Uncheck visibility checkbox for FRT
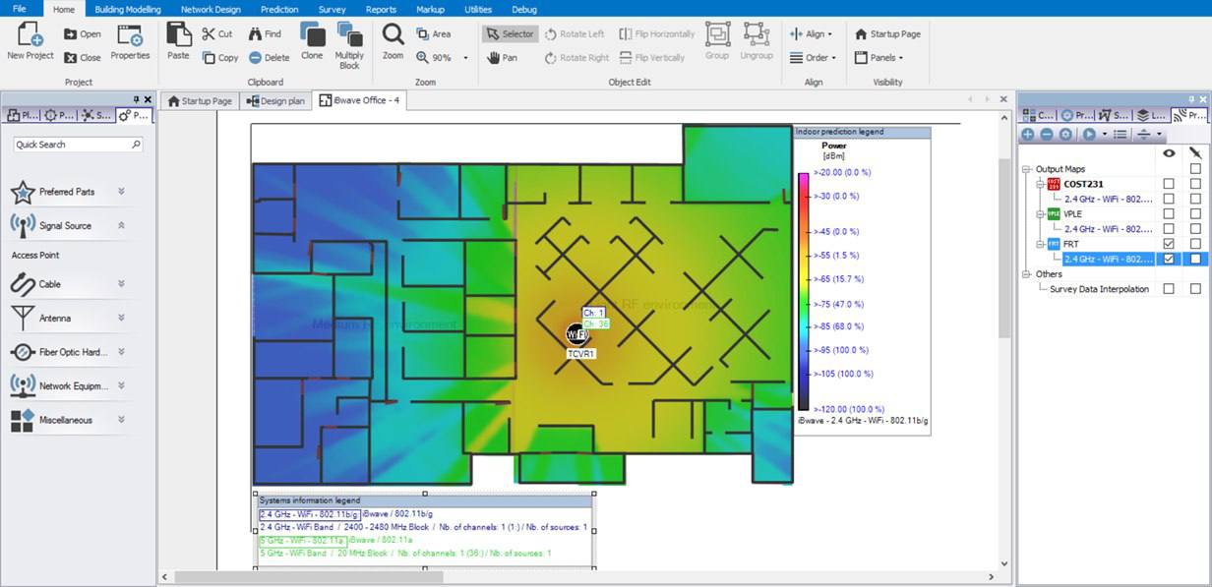 point(1169,243)
